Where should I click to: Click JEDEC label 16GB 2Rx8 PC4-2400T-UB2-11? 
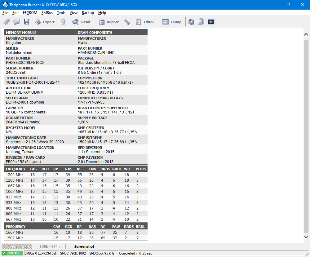click(33, 82)
